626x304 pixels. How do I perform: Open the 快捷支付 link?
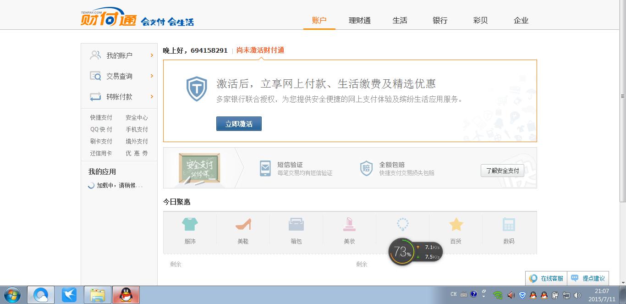(101, 117)
